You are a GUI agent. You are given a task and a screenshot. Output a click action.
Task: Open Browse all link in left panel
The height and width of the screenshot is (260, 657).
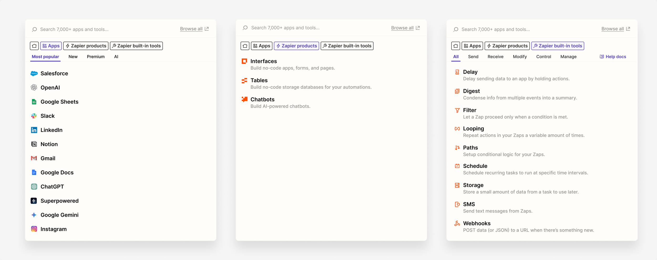pos(194,29)
